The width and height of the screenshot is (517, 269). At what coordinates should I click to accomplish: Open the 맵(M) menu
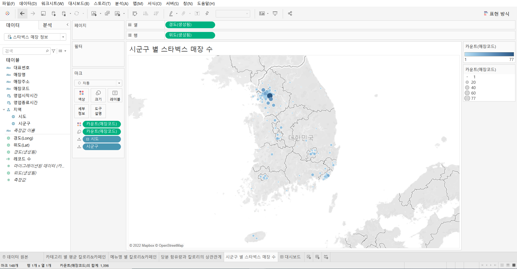pos(138,3)
